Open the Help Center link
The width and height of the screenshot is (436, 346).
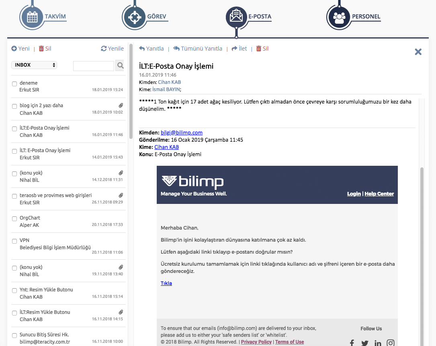pos(379,194)
